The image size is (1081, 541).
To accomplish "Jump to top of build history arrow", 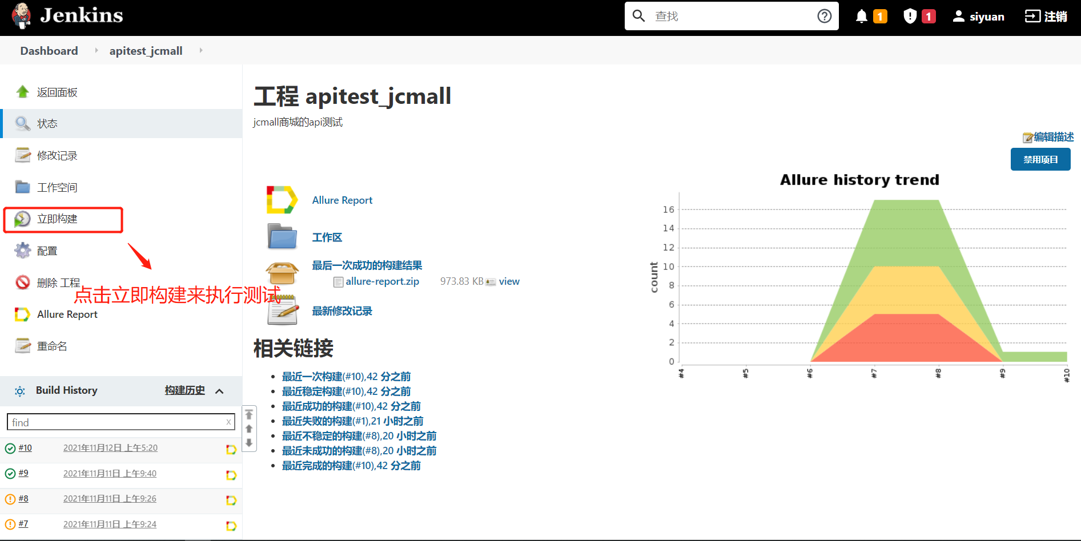I will 249,415.
